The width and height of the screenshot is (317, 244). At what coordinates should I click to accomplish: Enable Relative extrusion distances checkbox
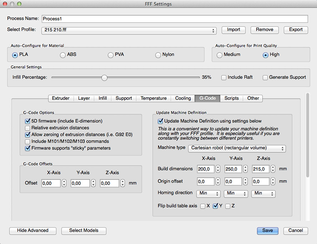27,128
